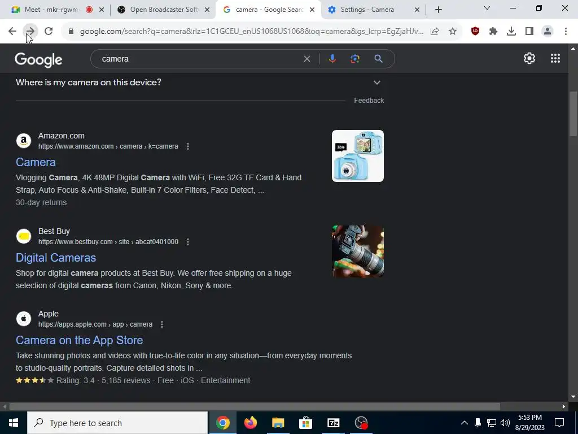The height and width of the screenshot is (434, 578).
Task: Open 7-Zip from the taskbar
Action: point(333,423)
